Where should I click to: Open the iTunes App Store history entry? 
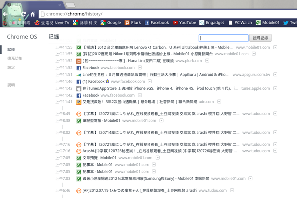click(160, 88)
